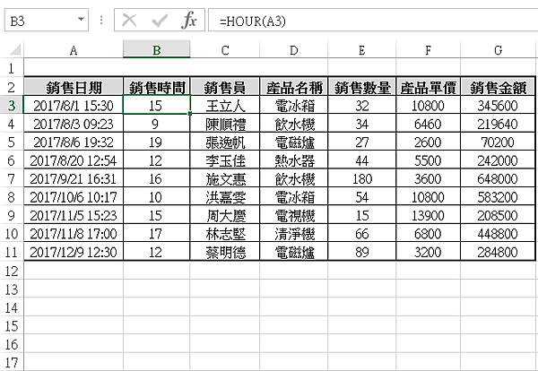Click product cell 清淨機
The height and width of the screenshot is (371, 538).
click(294, 234)
